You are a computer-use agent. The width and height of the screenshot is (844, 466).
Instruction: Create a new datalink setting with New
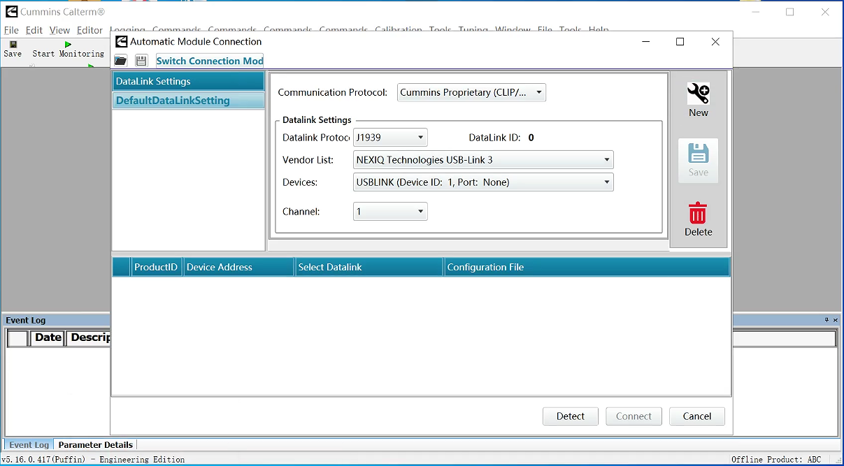tap(698, 101)
